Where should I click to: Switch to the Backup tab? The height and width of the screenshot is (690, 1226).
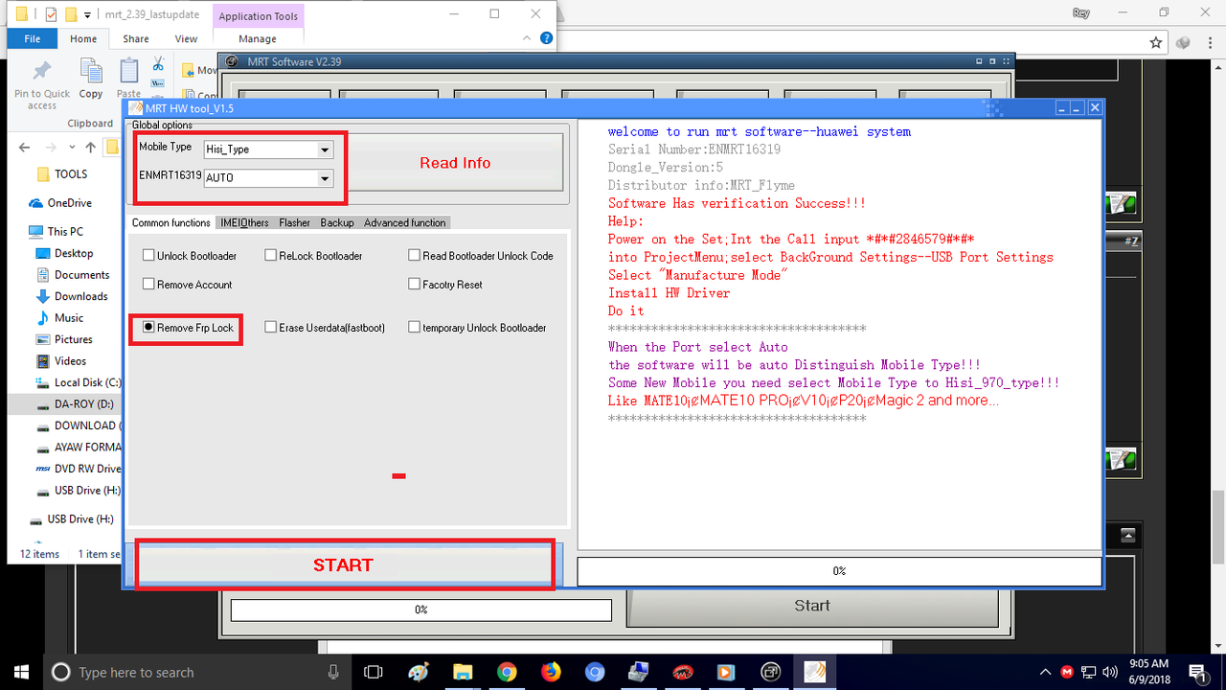click(x=337, y=222)
